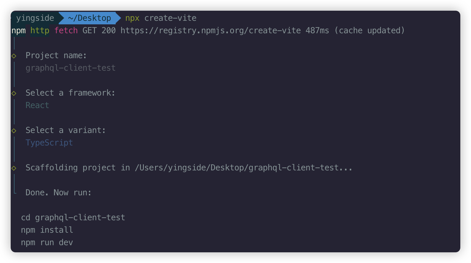
Task: Open the registry.npmjs.org create-vite URL
Action: click(211, 31)
